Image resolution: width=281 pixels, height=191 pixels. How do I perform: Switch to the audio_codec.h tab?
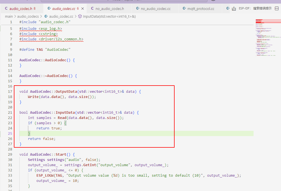(x=22, y=9)
